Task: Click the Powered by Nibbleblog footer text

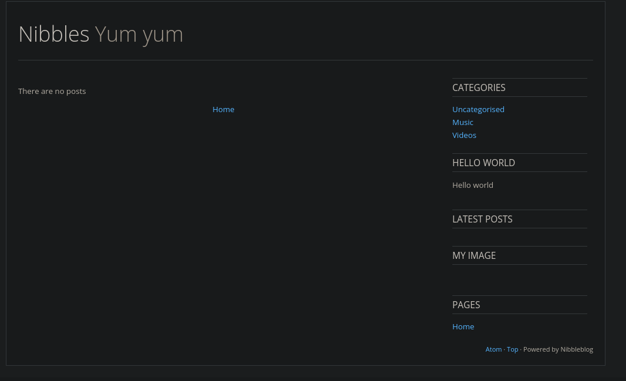Action: (x=558, y=349)
